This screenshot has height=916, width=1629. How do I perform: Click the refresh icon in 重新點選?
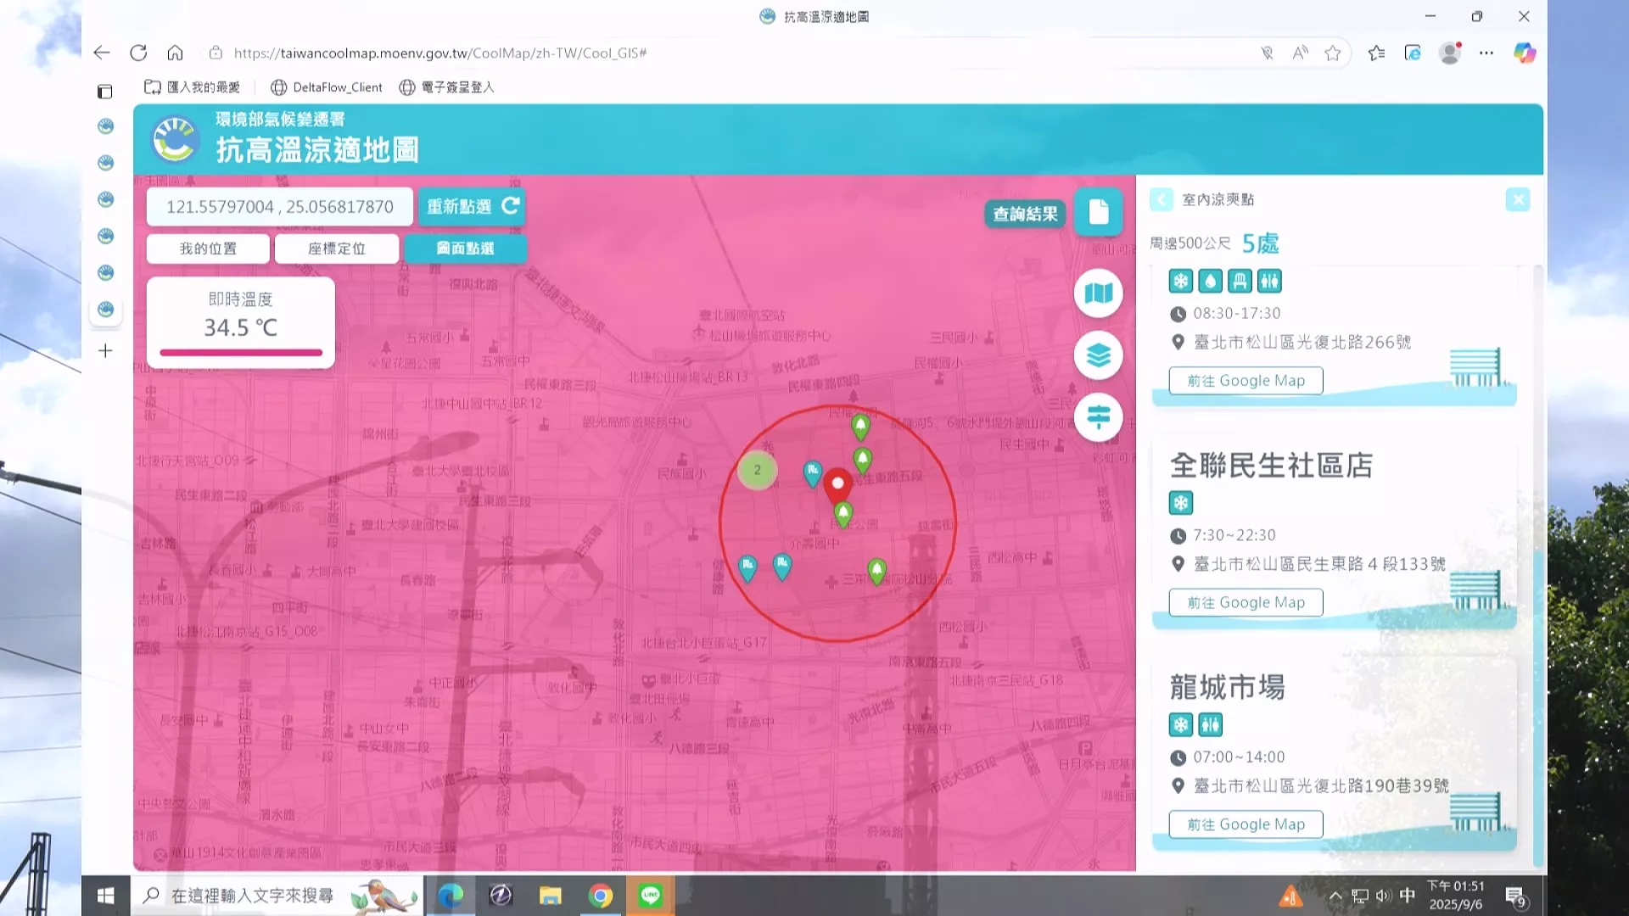coord(511,206)
